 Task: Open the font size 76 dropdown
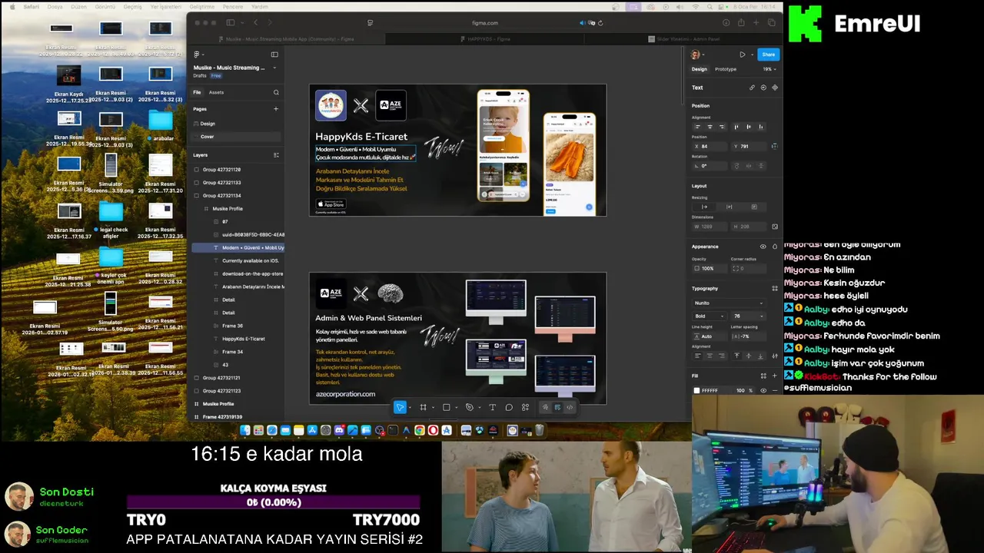point(749,316)
